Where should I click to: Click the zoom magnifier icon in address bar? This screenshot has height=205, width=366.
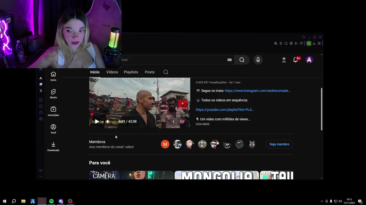[276, 44]
